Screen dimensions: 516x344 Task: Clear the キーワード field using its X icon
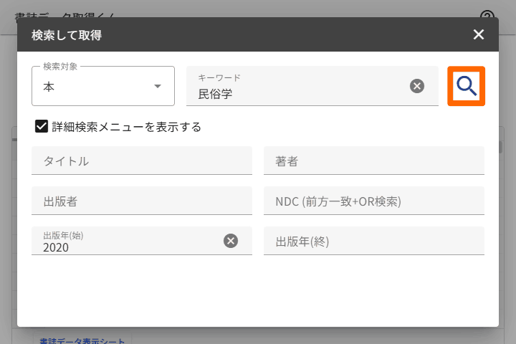point(417,86)
